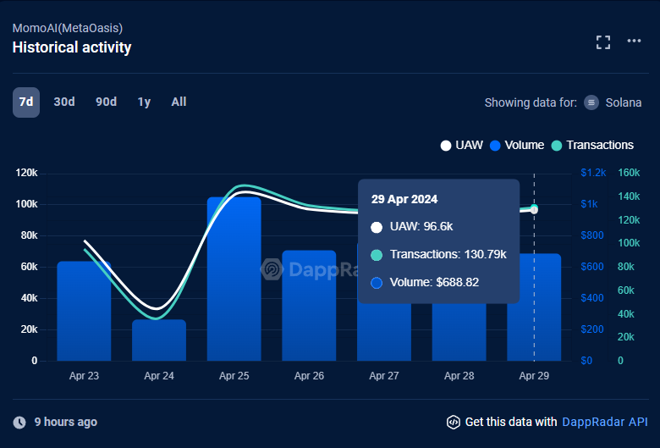Screen dimensions: 660x448
Task: Toggle the Volume series in legend
Action: (x=517, y=145)
